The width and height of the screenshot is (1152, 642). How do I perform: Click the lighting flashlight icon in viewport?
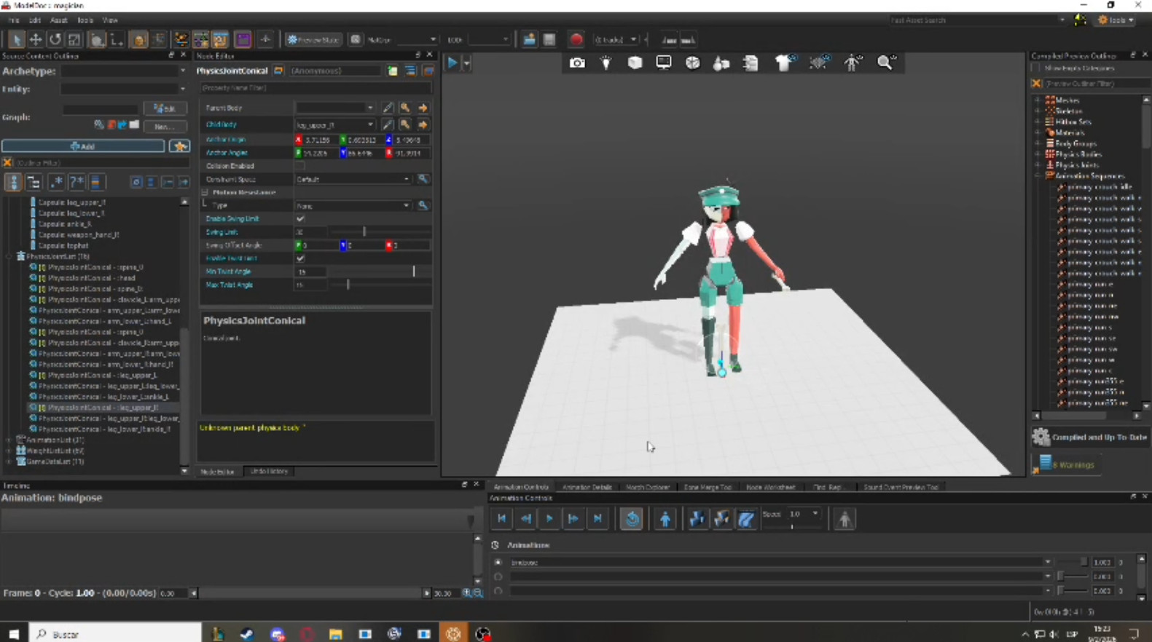pos(606,63)
